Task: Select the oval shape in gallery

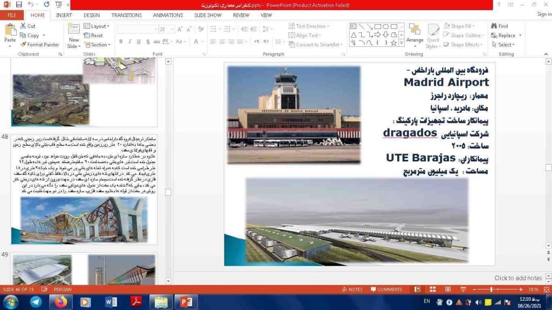Action: [x=385, y=27]
